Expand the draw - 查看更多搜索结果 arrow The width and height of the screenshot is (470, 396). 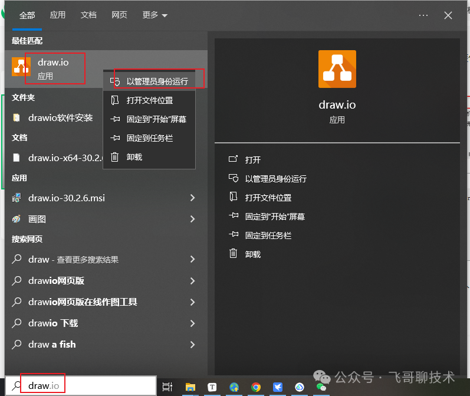pyautogui.click(x=192, y=259)
